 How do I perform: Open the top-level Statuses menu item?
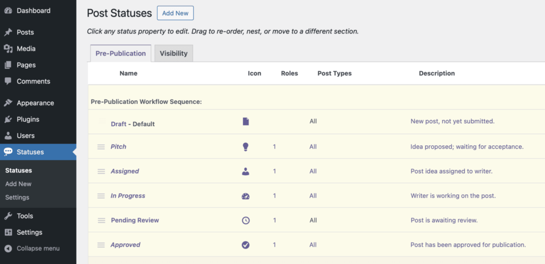click(38, 152)
